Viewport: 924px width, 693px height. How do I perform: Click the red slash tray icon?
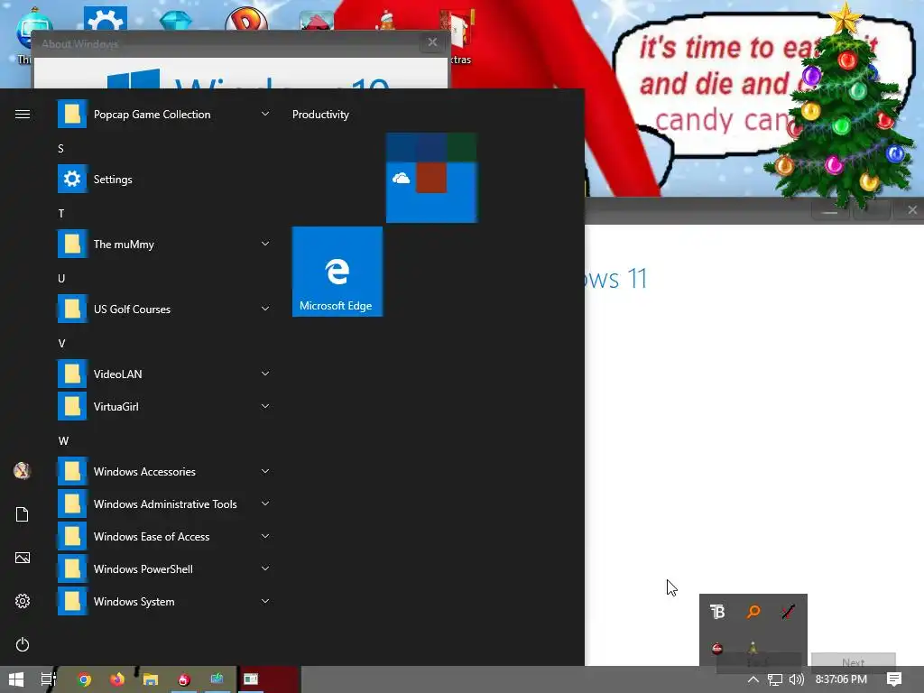pyautogui.click(x=789, y=612)
